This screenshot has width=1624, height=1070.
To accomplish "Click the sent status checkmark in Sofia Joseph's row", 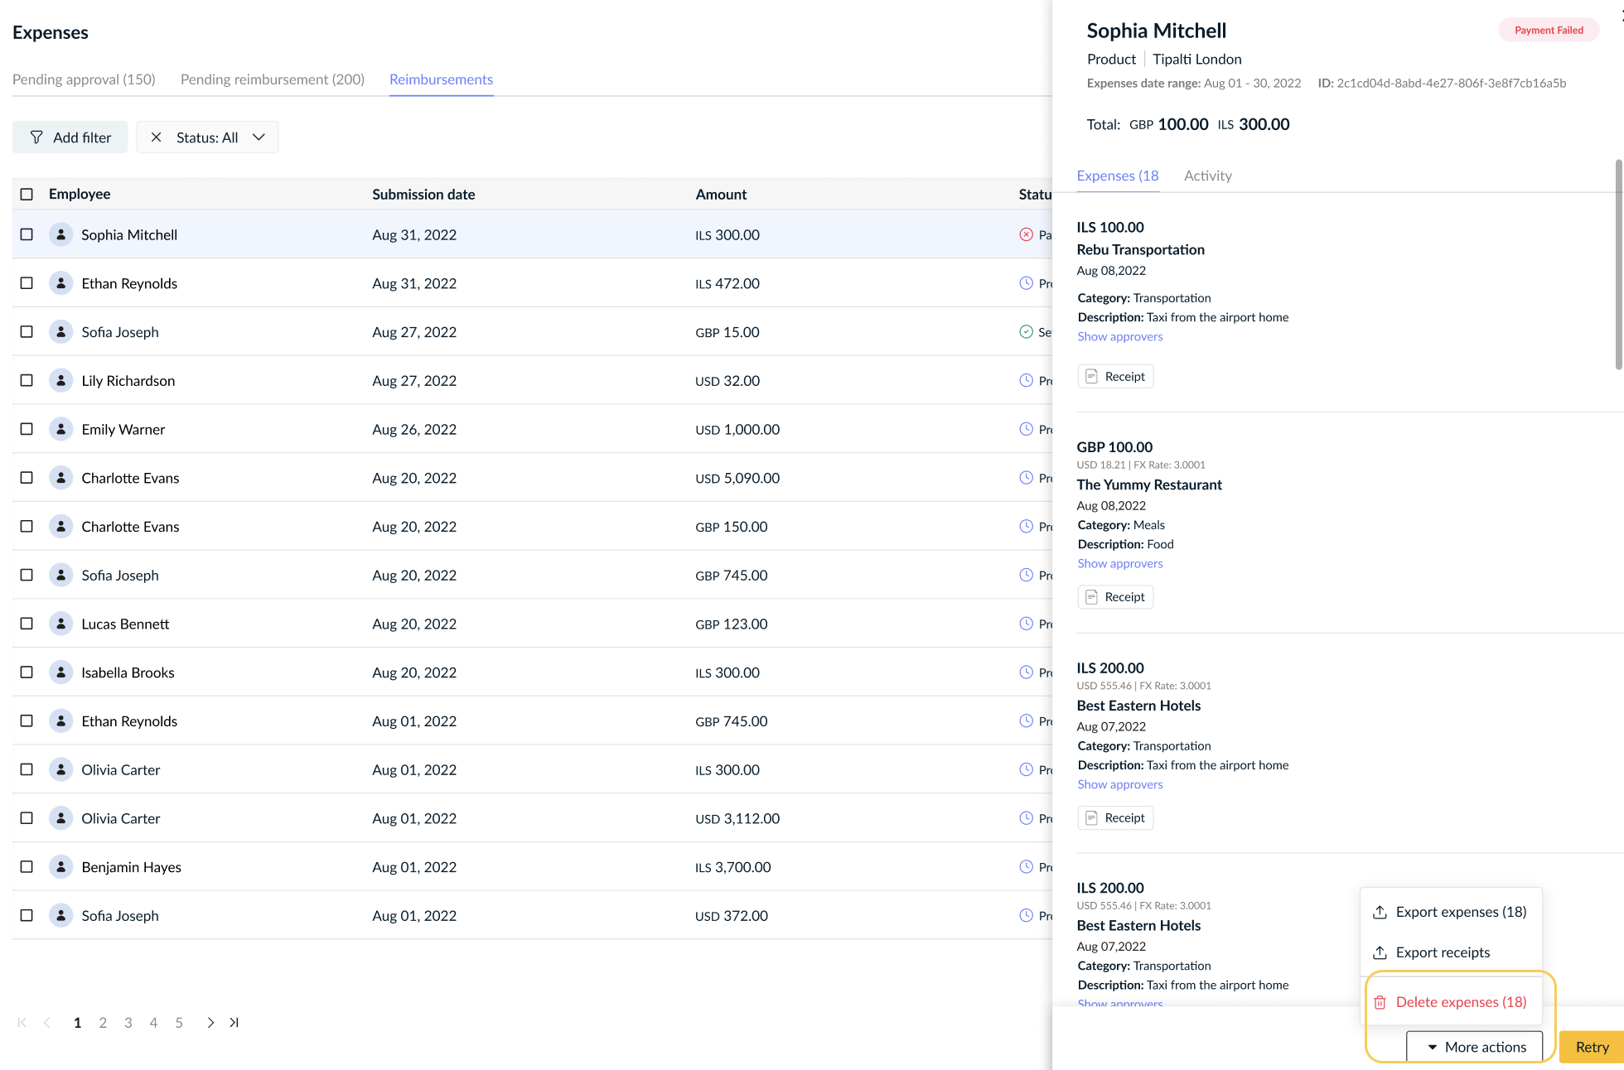I will (1026, 332).
